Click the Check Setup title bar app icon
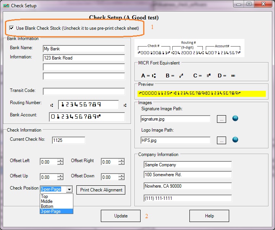 [x=6, y=6]
